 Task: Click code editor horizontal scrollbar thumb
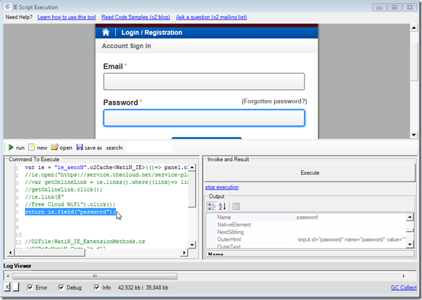(x=50, y=253)
